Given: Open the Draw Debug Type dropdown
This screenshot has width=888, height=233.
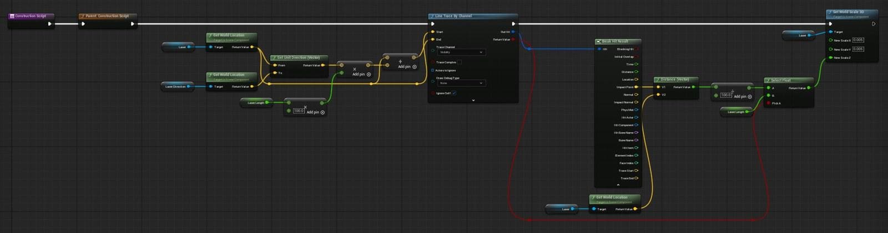Looking at the screenshot, I should 461,83.
